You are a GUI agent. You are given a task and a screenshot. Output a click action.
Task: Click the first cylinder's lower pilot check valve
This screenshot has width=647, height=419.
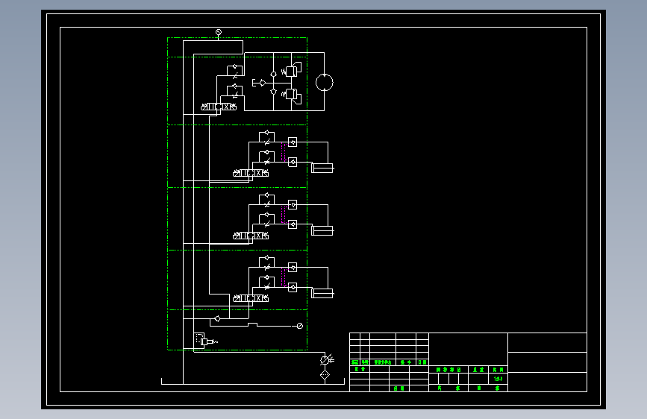pos(293,162)
